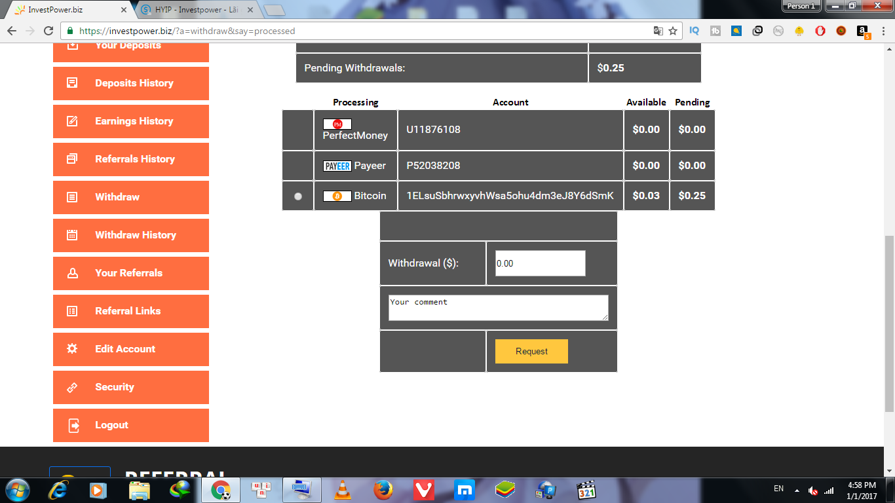Open Internet Explorer from the taskbar

click(x=58, y=490)
